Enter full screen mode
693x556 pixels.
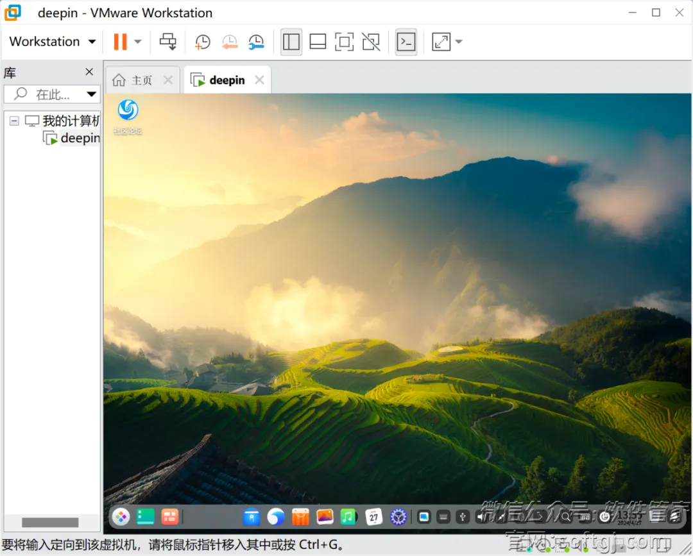[x=345, y=42]
